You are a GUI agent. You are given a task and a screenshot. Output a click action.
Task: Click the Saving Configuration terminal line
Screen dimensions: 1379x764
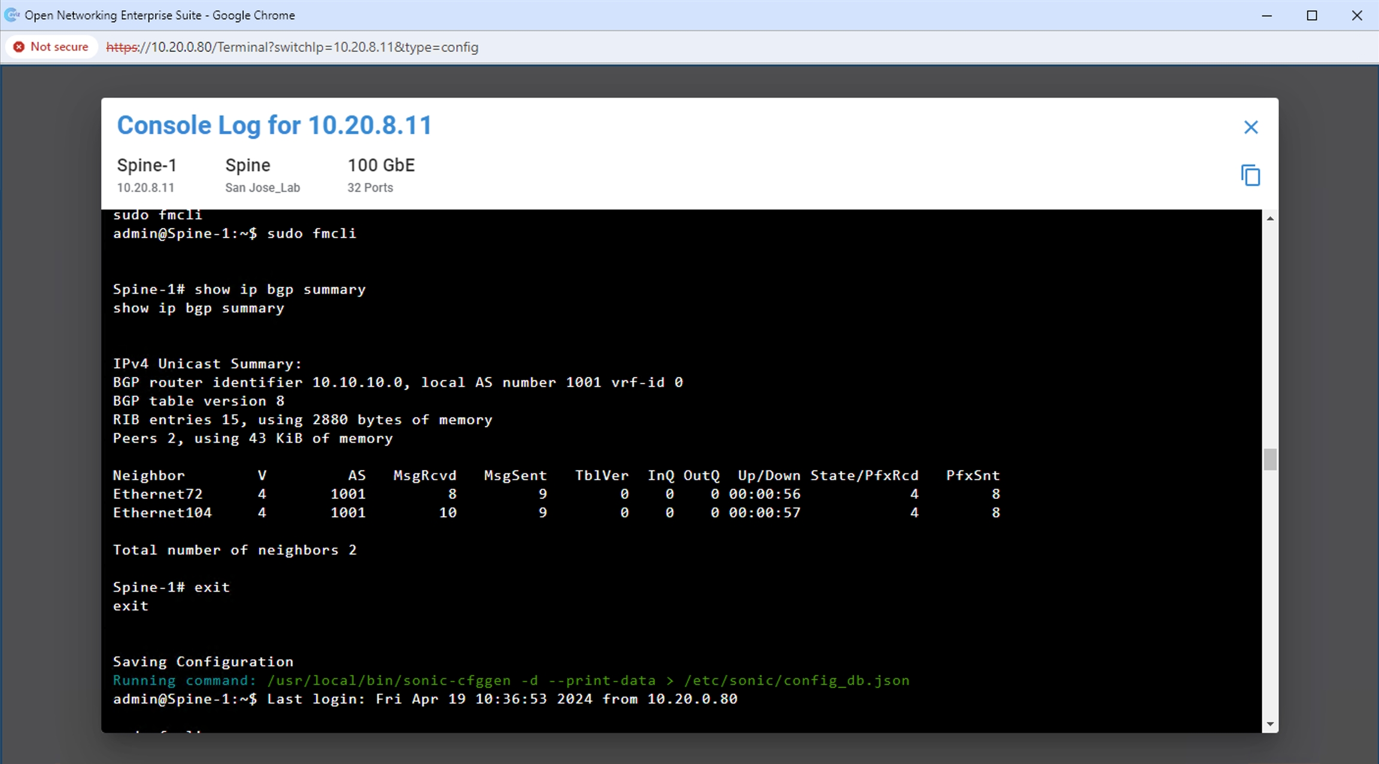click(x=203, y=662)
